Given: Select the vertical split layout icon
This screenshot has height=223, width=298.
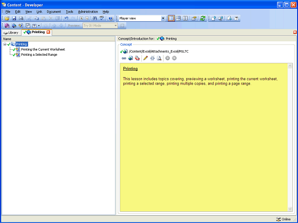Looking at the screenshot, I should 185,19.
